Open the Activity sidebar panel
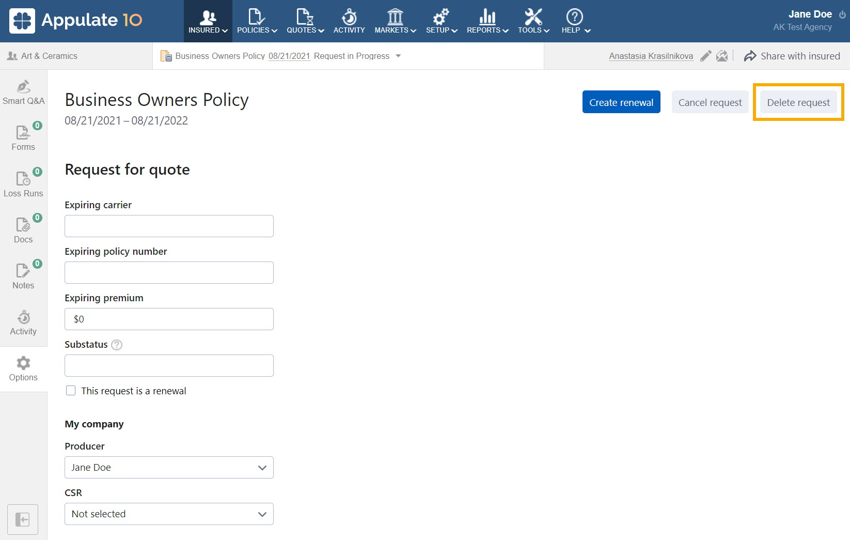This screenshot has width=850, height=540. click(x=23, y=322)
